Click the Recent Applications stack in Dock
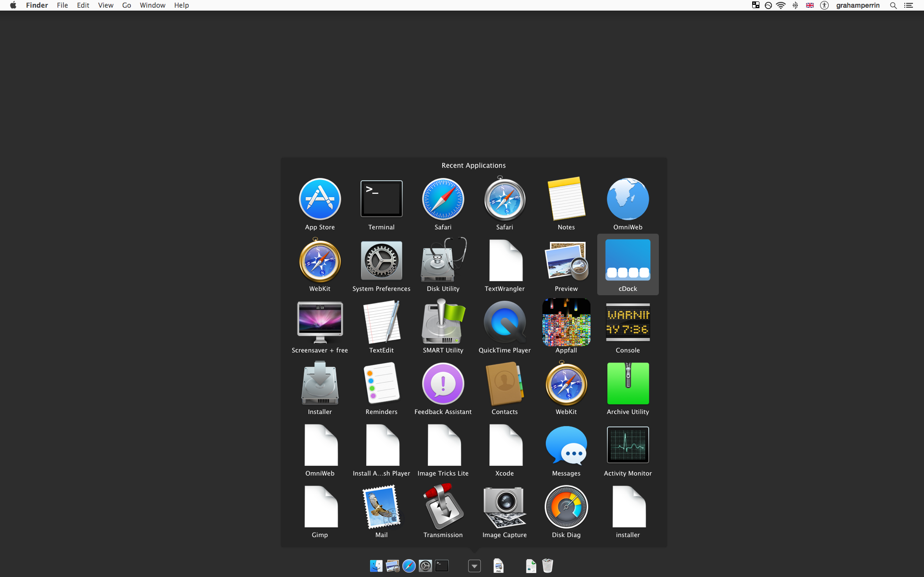This screenshot has width=924, height=577. pos(474,566)
